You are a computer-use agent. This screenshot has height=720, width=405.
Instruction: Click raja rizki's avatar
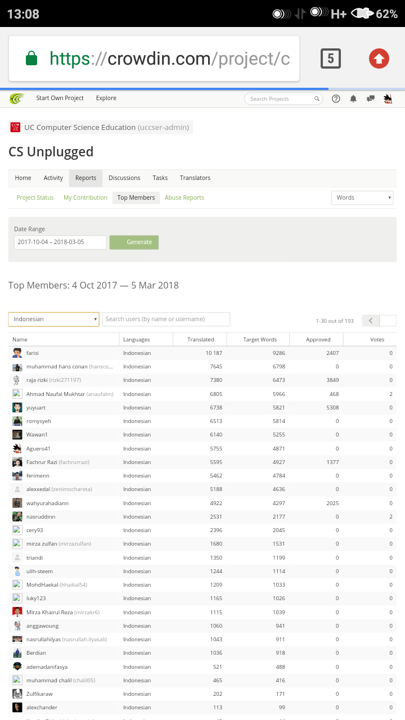click(17, 380)
